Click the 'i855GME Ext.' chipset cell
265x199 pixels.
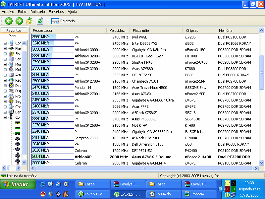195,88
